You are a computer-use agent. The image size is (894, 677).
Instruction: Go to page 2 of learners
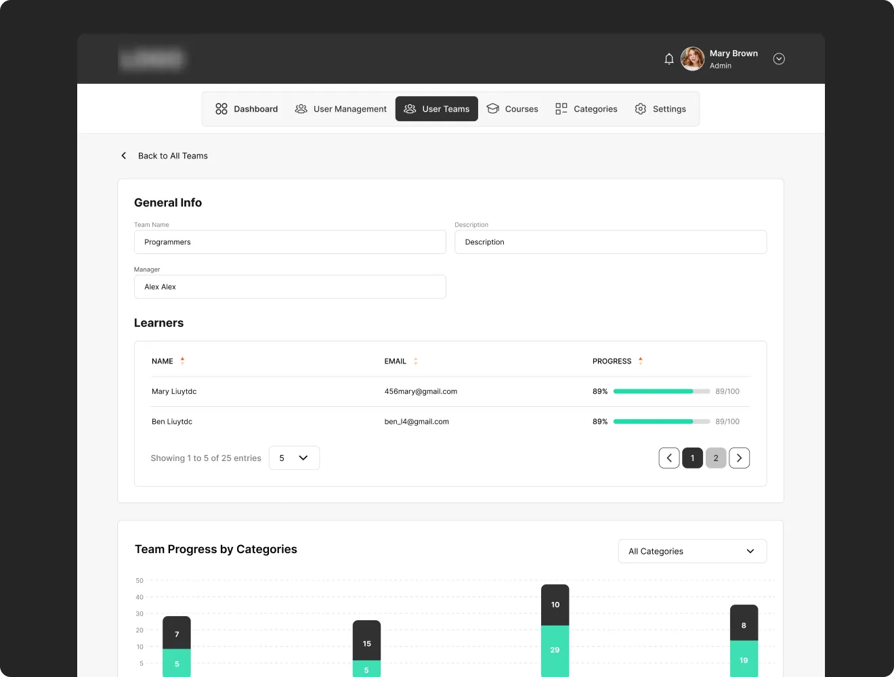(716, 458)
